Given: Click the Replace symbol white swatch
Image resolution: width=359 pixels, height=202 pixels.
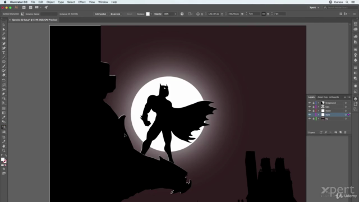Looking at the screenshot, I should click(148, 14).
